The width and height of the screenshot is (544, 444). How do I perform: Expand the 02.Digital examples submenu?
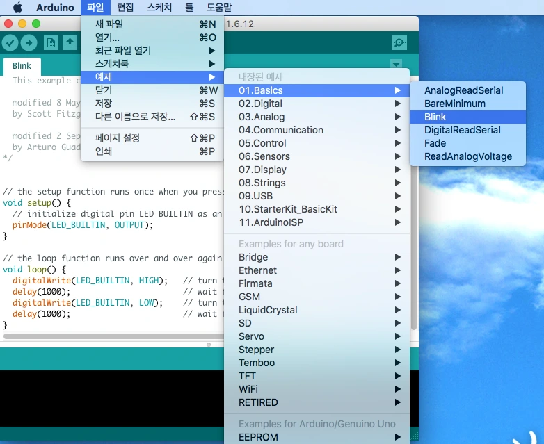point(317,104)
